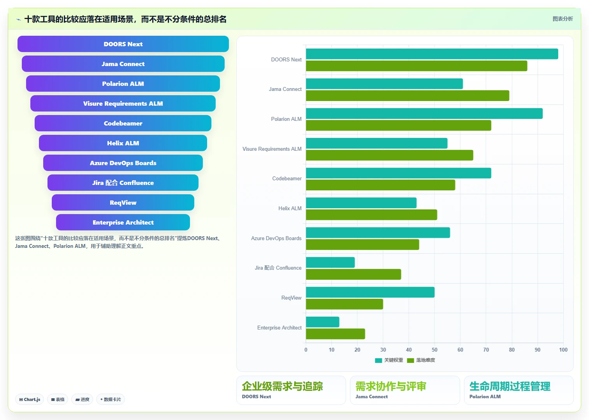Click the 图表分析 label in header
589x420 pixels.
(563, 19)
